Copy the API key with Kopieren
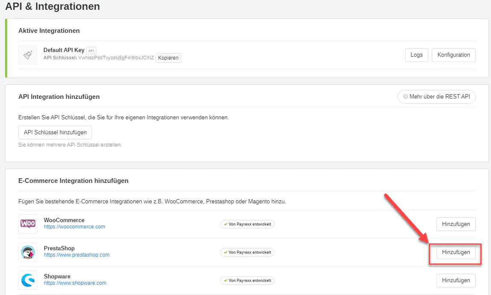 168,58
